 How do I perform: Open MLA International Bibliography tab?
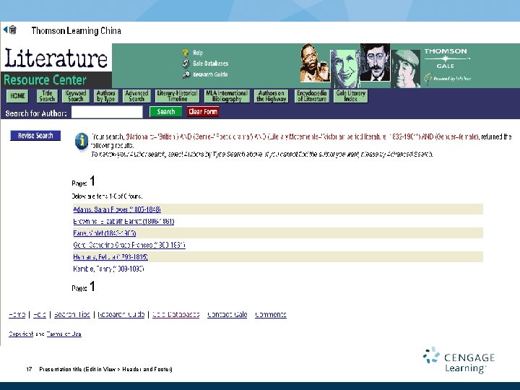[x=227, y=96]
